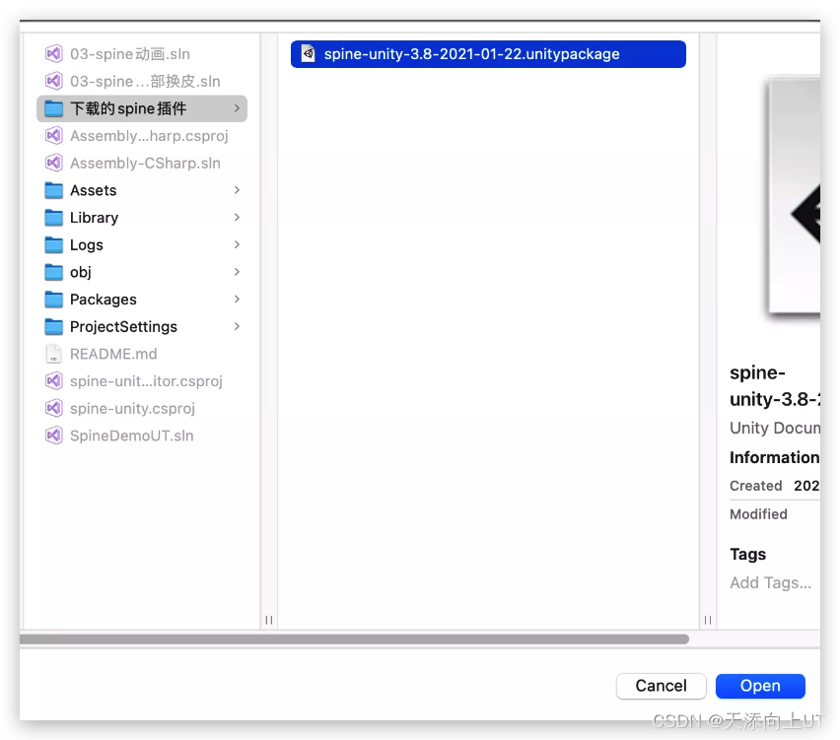Image resolution: width=840 pixels, height=740 pixels.
Task: Click the Logs folder icon
Action: coord(53,244)
